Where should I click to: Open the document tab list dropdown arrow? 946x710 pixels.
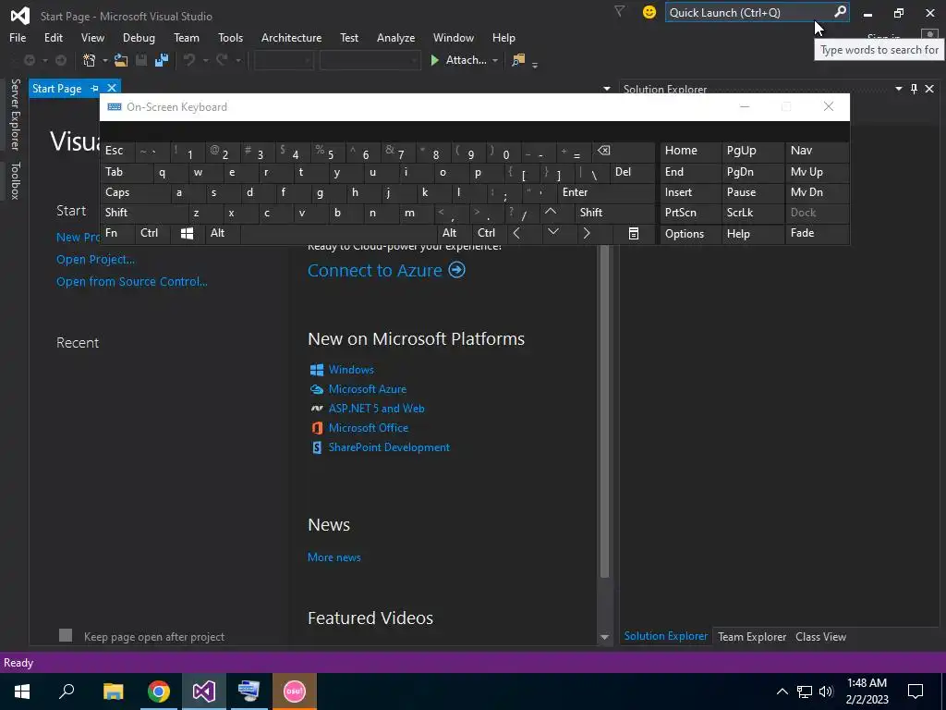(606, 89)
